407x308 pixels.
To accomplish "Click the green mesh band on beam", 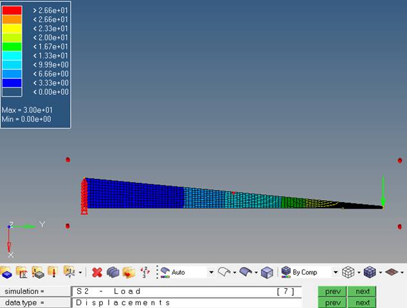I will coord(293,202).
